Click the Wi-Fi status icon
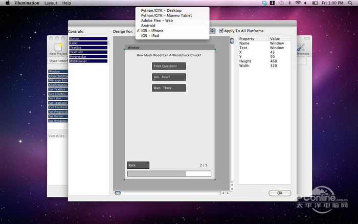The height and width of the screenshot is (224, 358). click(298, 3)
